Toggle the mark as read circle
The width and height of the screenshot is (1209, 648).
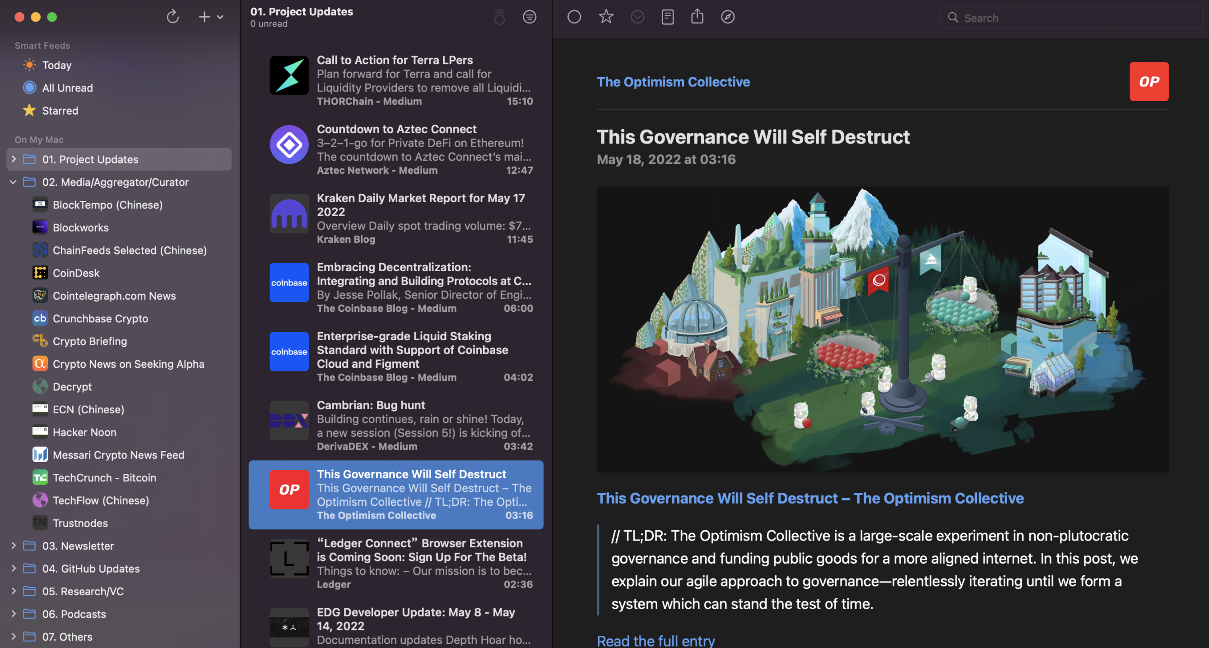point(574,17)
